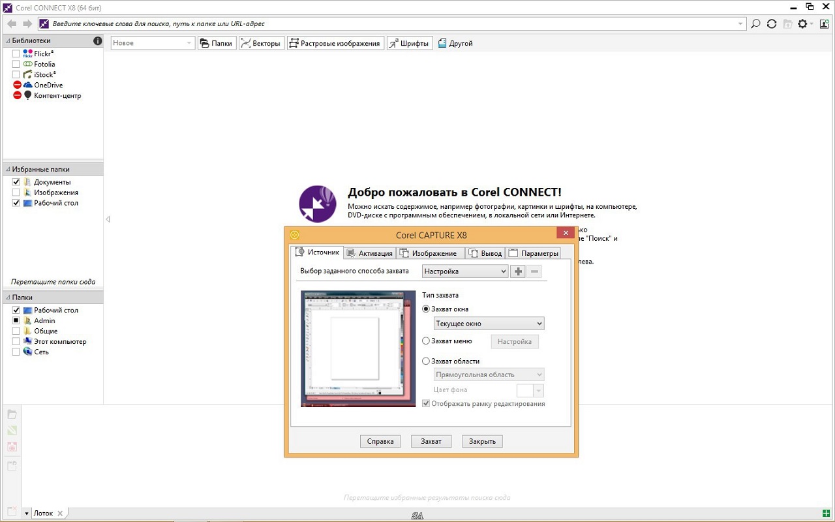
Task: Click the search magnifier icon
Action: coord(755,24)
